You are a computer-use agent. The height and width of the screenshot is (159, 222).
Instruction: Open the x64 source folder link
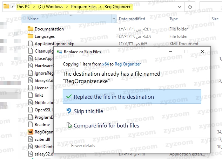point(106,64)
